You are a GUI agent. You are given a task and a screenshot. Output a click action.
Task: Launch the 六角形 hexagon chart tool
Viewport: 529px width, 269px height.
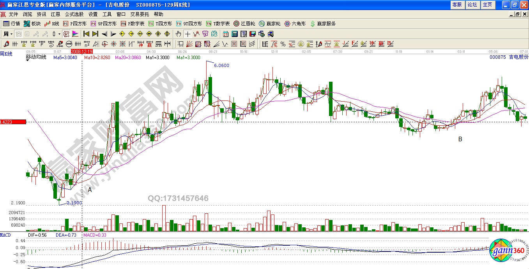(296, 24)
